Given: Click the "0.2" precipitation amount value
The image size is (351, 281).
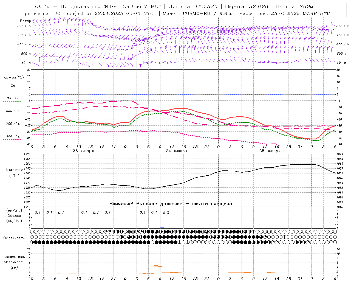Looking at the screenshot, I should coord(166,213).
